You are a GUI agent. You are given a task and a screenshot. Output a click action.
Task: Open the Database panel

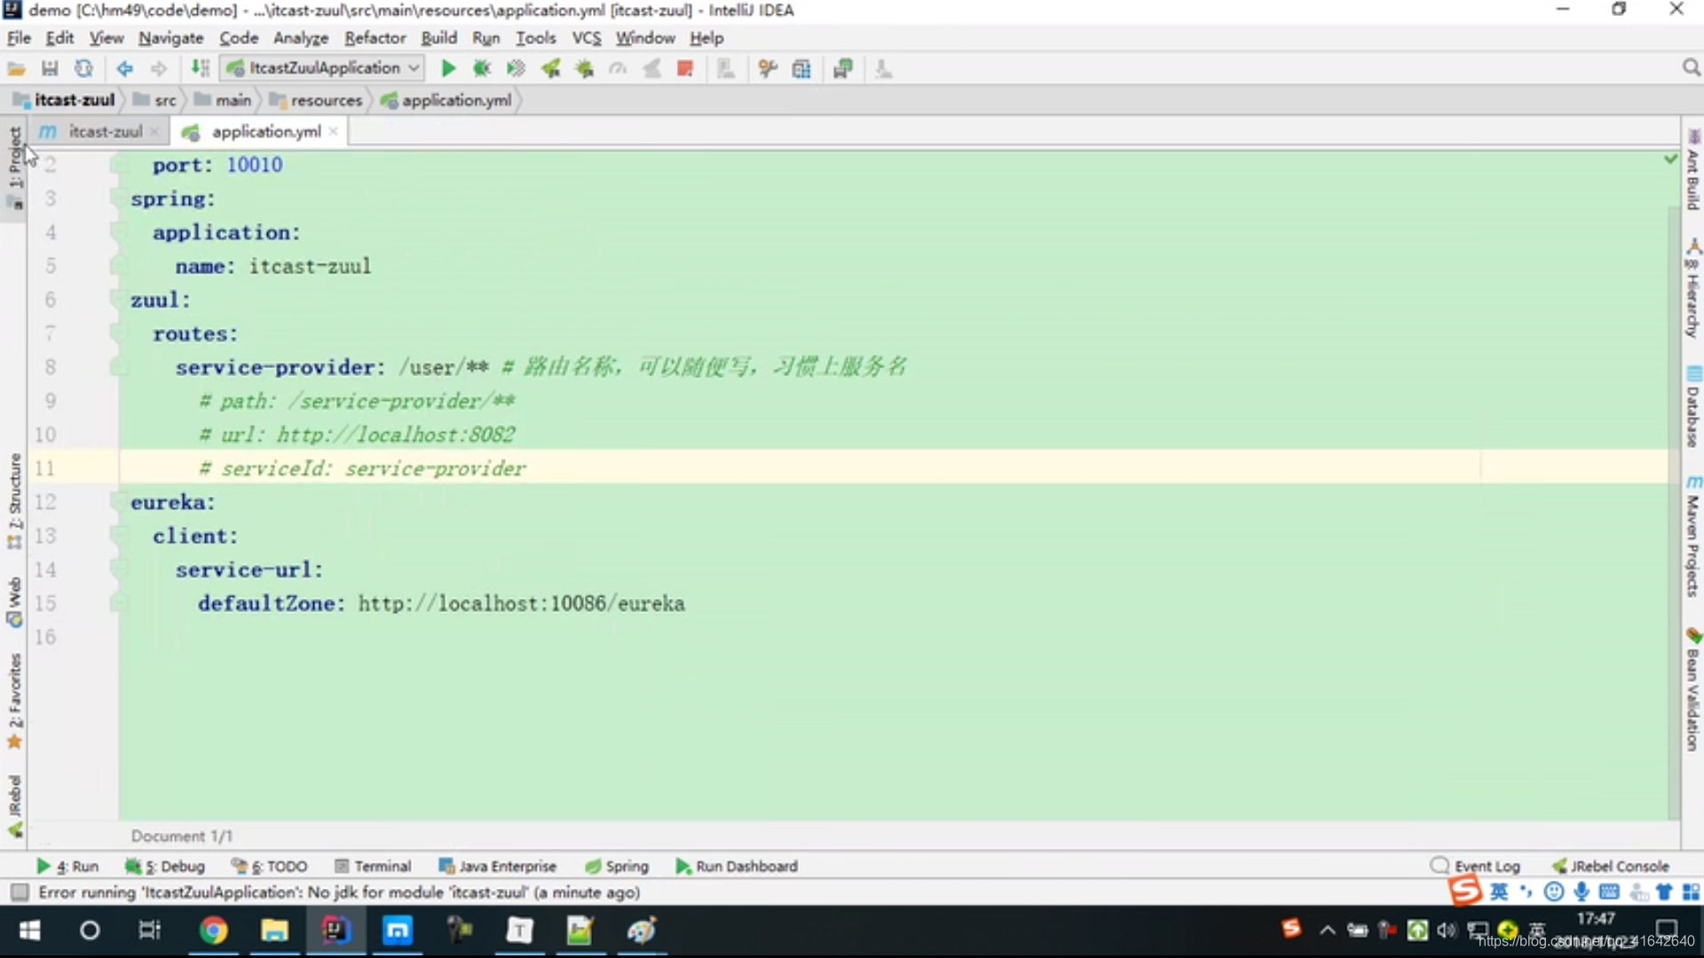point(1692,408)
